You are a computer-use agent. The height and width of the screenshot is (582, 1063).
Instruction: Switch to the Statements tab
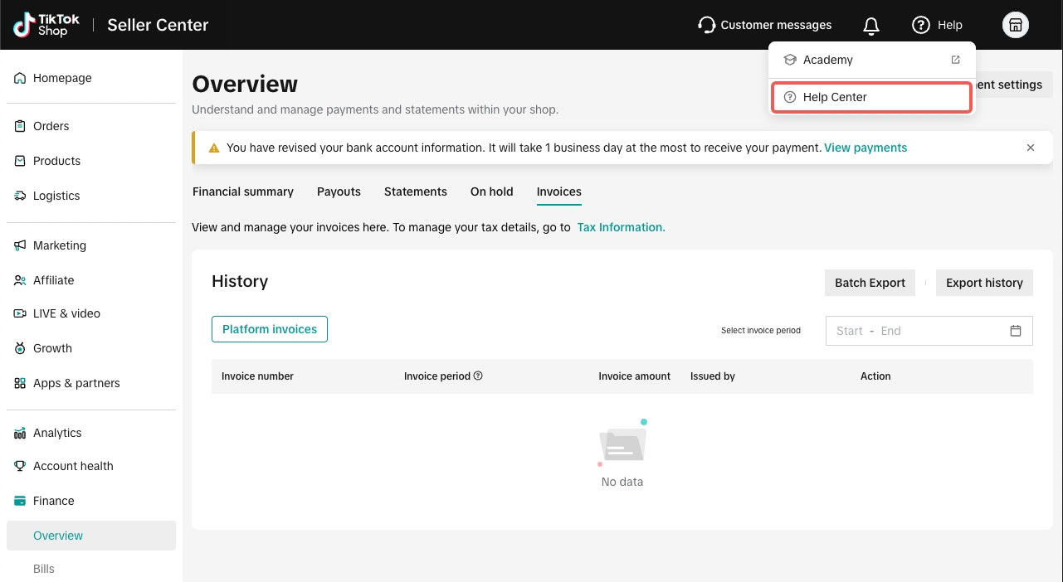point(415,192)
